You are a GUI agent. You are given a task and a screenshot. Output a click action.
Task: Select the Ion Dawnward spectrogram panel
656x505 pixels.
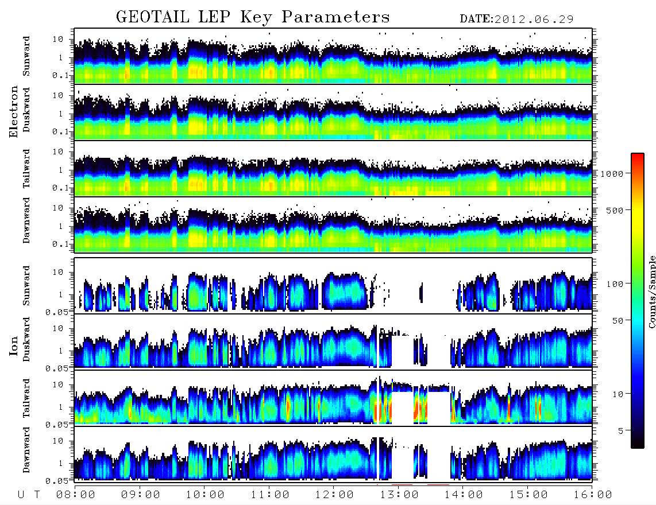point(333,454)
